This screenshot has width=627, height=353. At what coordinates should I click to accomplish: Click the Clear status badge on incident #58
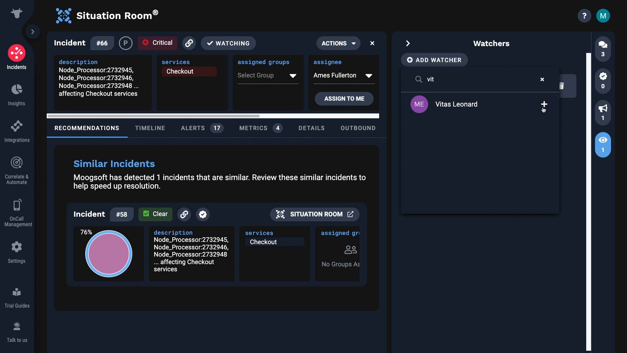155,214
